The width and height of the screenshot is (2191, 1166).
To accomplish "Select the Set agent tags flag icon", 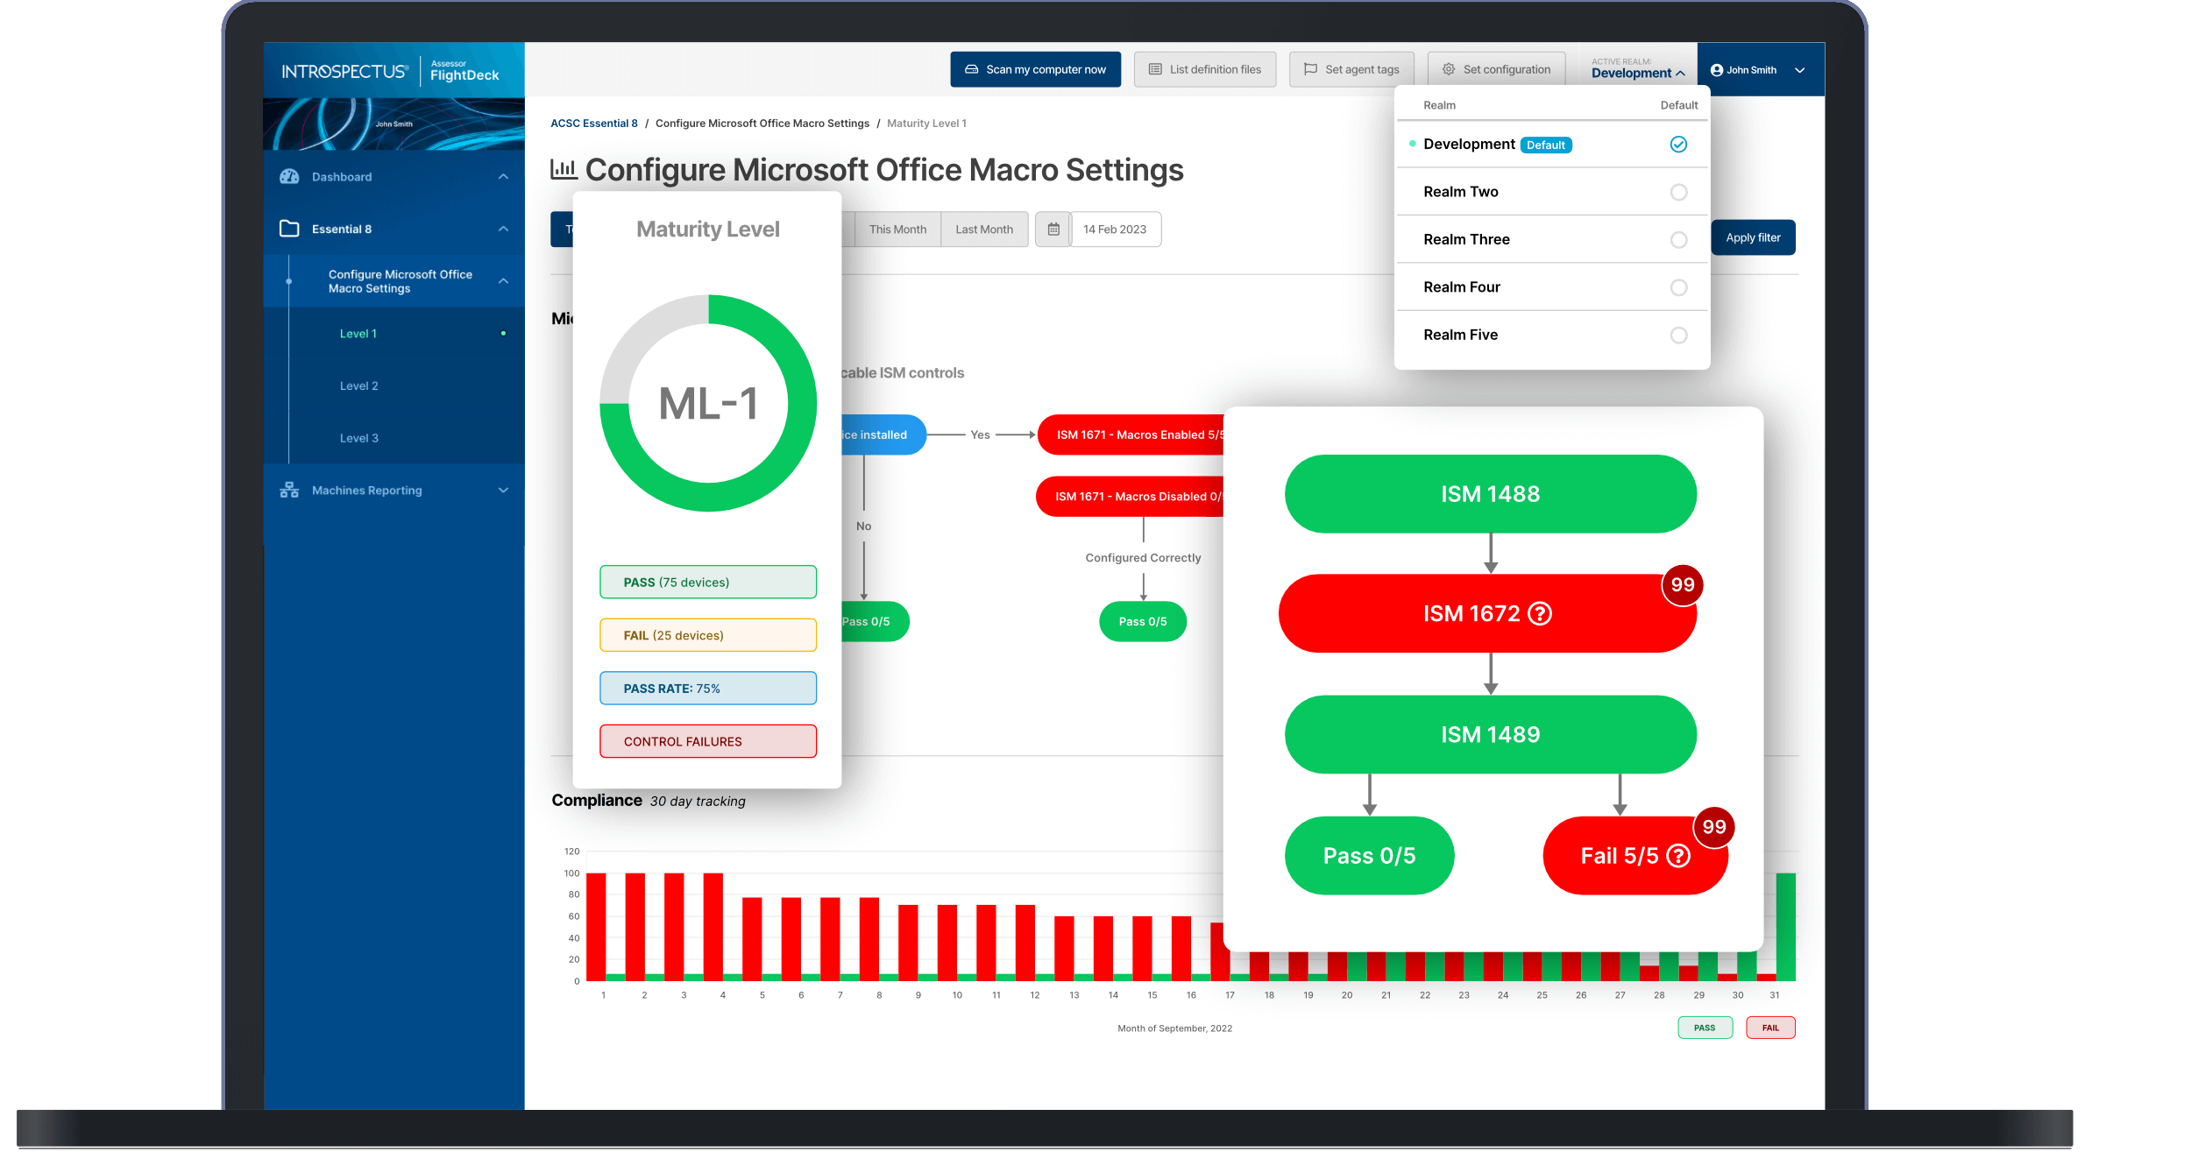I will (1310, 68).
